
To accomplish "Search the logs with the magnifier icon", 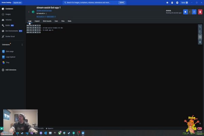I will pos(200,27).
